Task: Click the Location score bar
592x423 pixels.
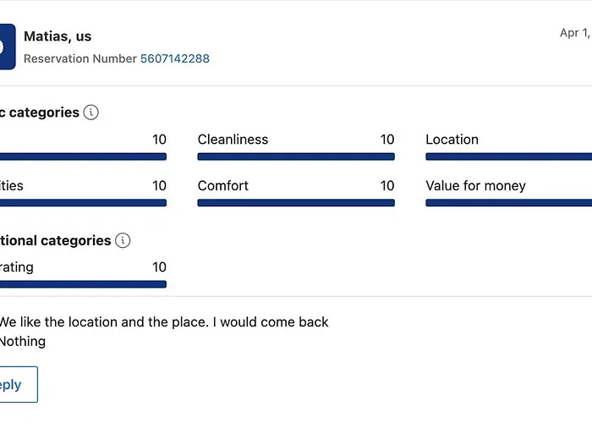Action: pyautogui.click(x=508, y=157)
